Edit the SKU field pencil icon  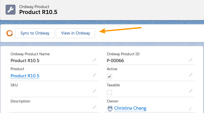coord(95,91)
